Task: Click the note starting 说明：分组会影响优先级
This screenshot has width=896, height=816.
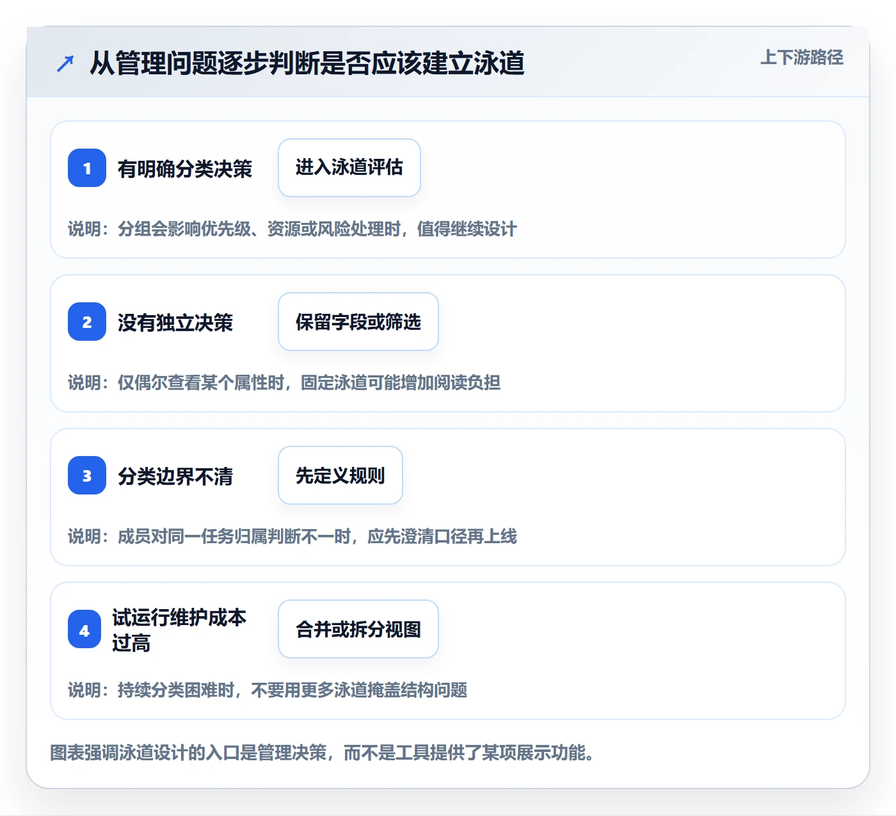Action: pos(292,229)
